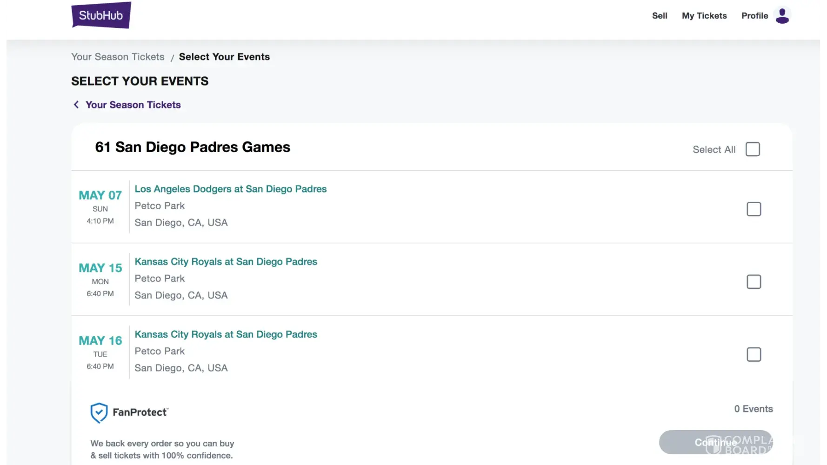The width and height of the screenshot is (827, 465).
Task: Click the back chevron arrow icon
Action: click(x=76, y=105)
